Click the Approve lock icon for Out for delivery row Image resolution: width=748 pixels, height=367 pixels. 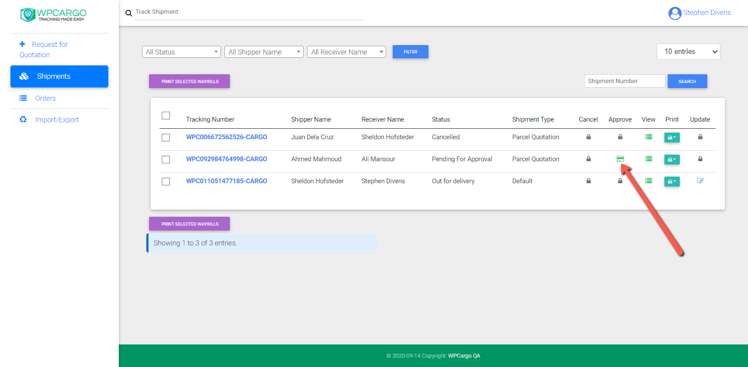pyautogui.click(x=620, y=180)
